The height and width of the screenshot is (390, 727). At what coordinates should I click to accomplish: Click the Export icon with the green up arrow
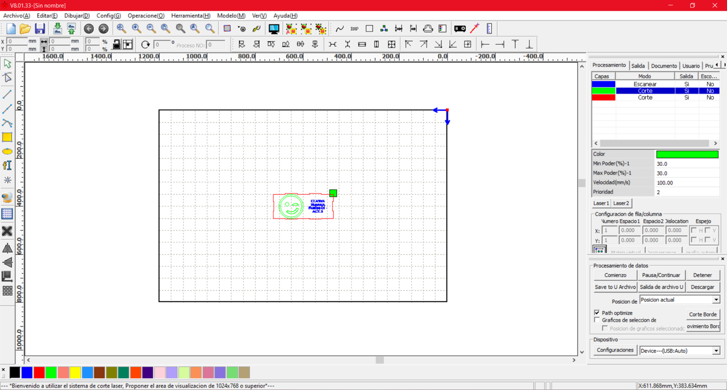point(72,28)
